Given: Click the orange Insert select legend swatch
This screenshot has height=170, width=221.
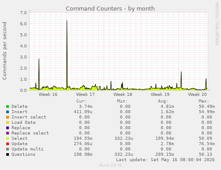Looking at the screenshot, I should pyautogui.click(x=8, y=117).
